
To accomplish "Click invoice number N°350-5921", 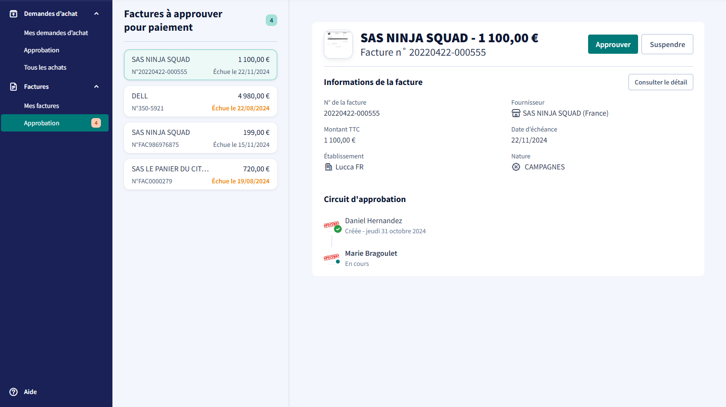I will (148, 108).
